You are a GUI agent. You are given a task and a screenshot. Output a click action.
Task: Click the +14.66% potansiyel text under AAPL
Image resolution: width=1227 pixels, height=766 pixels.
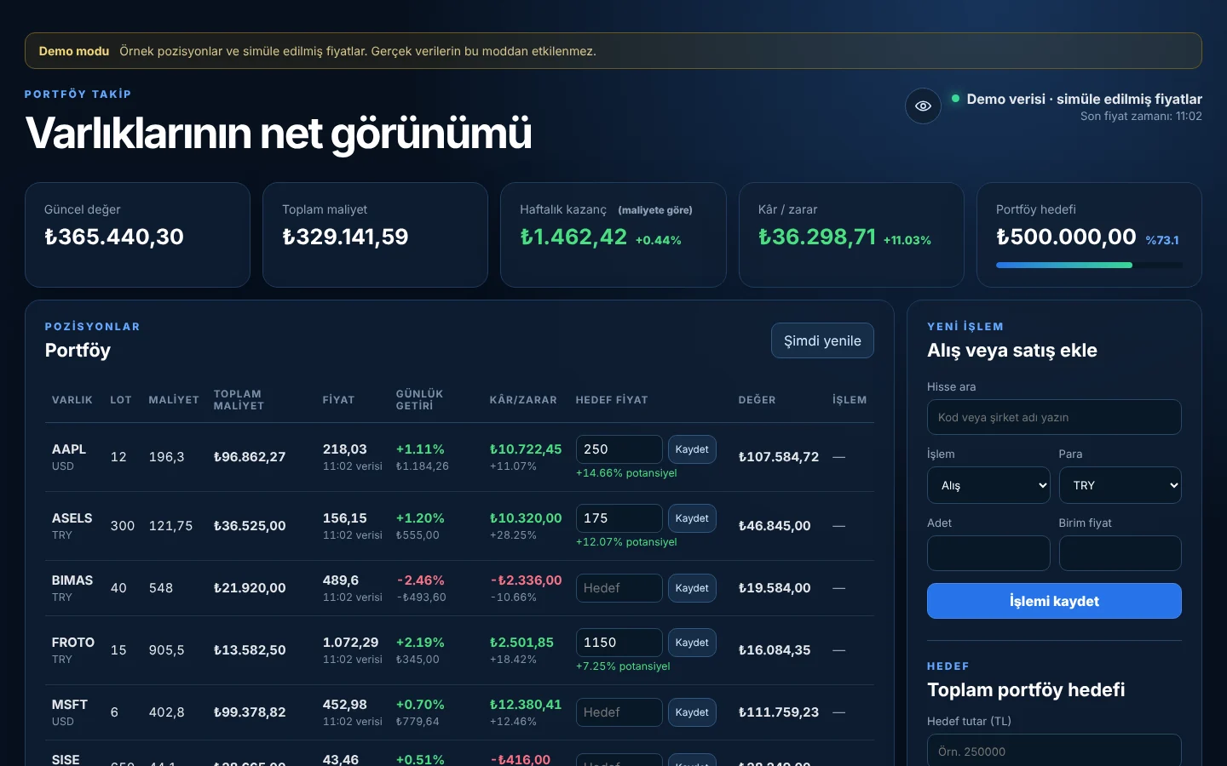(x=626, y=473)
